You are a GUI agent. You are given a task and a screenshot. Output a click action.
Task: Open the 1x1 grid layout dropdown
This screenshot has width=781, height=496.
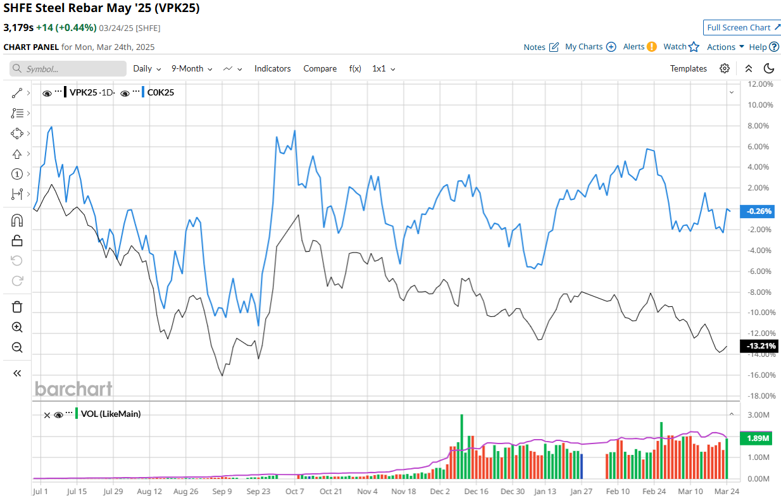pos(384,68)
